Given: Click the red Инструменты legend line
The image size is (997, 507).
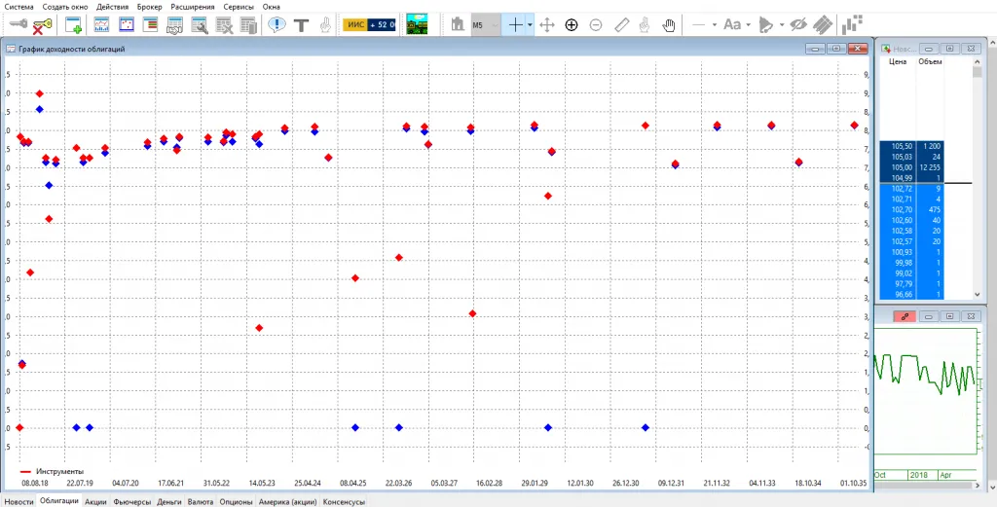Looking at the screenshot, I should coord(26,471).
